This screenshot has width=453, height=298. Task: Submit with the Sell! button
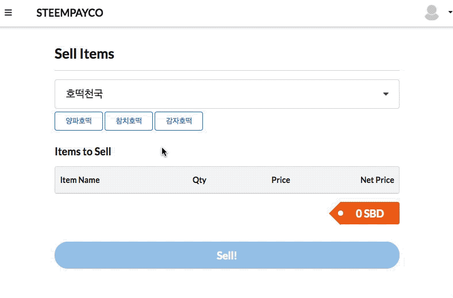click(227, 255)
